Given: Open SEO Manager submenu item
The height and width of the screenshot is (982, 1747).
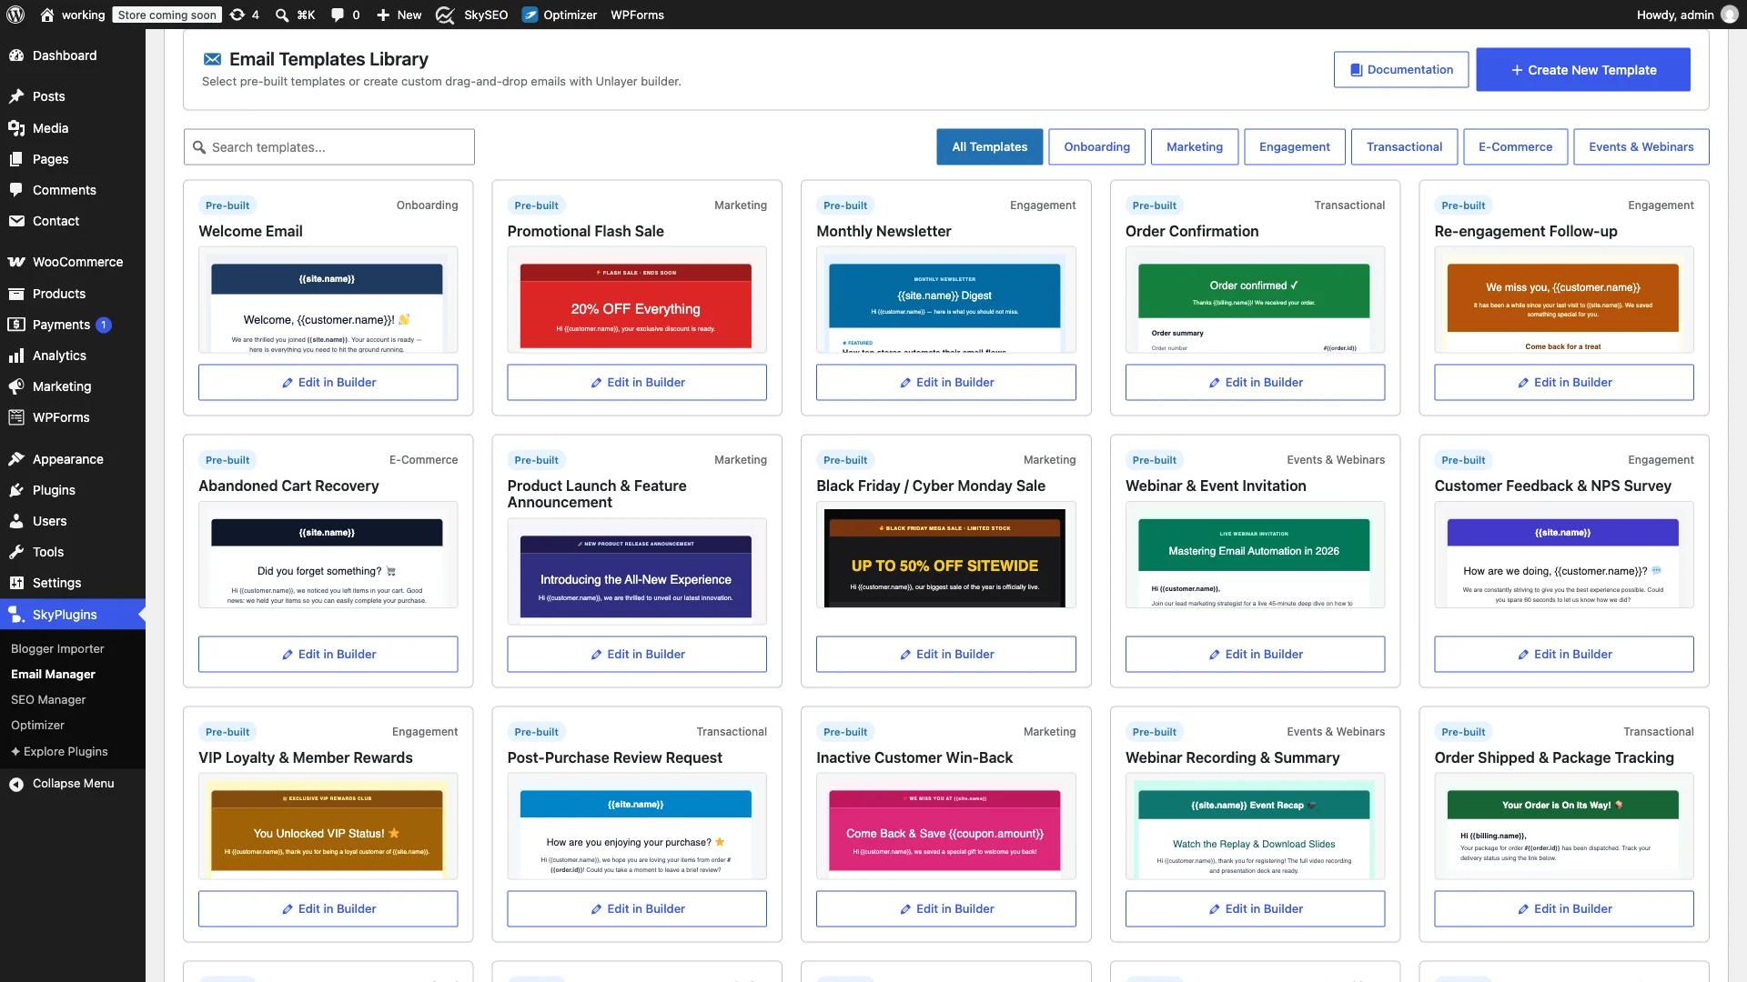Looking at the screenshot, I should point(48,699).
